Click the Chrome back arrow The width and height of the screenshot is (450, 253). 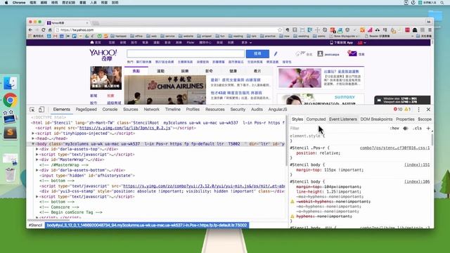pyautogui.click(x=30, y=30)
